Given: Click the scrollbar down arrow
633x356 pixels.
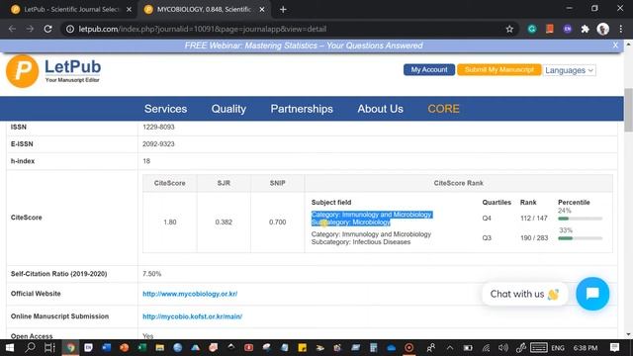Looking at the screenshot, I should point(628,334).
